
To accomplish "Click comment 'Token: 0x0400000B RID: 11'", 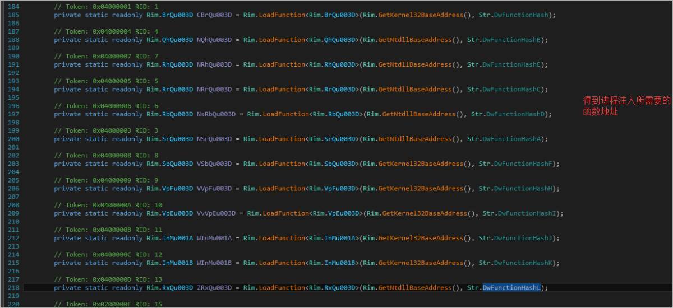I will 108,230.
